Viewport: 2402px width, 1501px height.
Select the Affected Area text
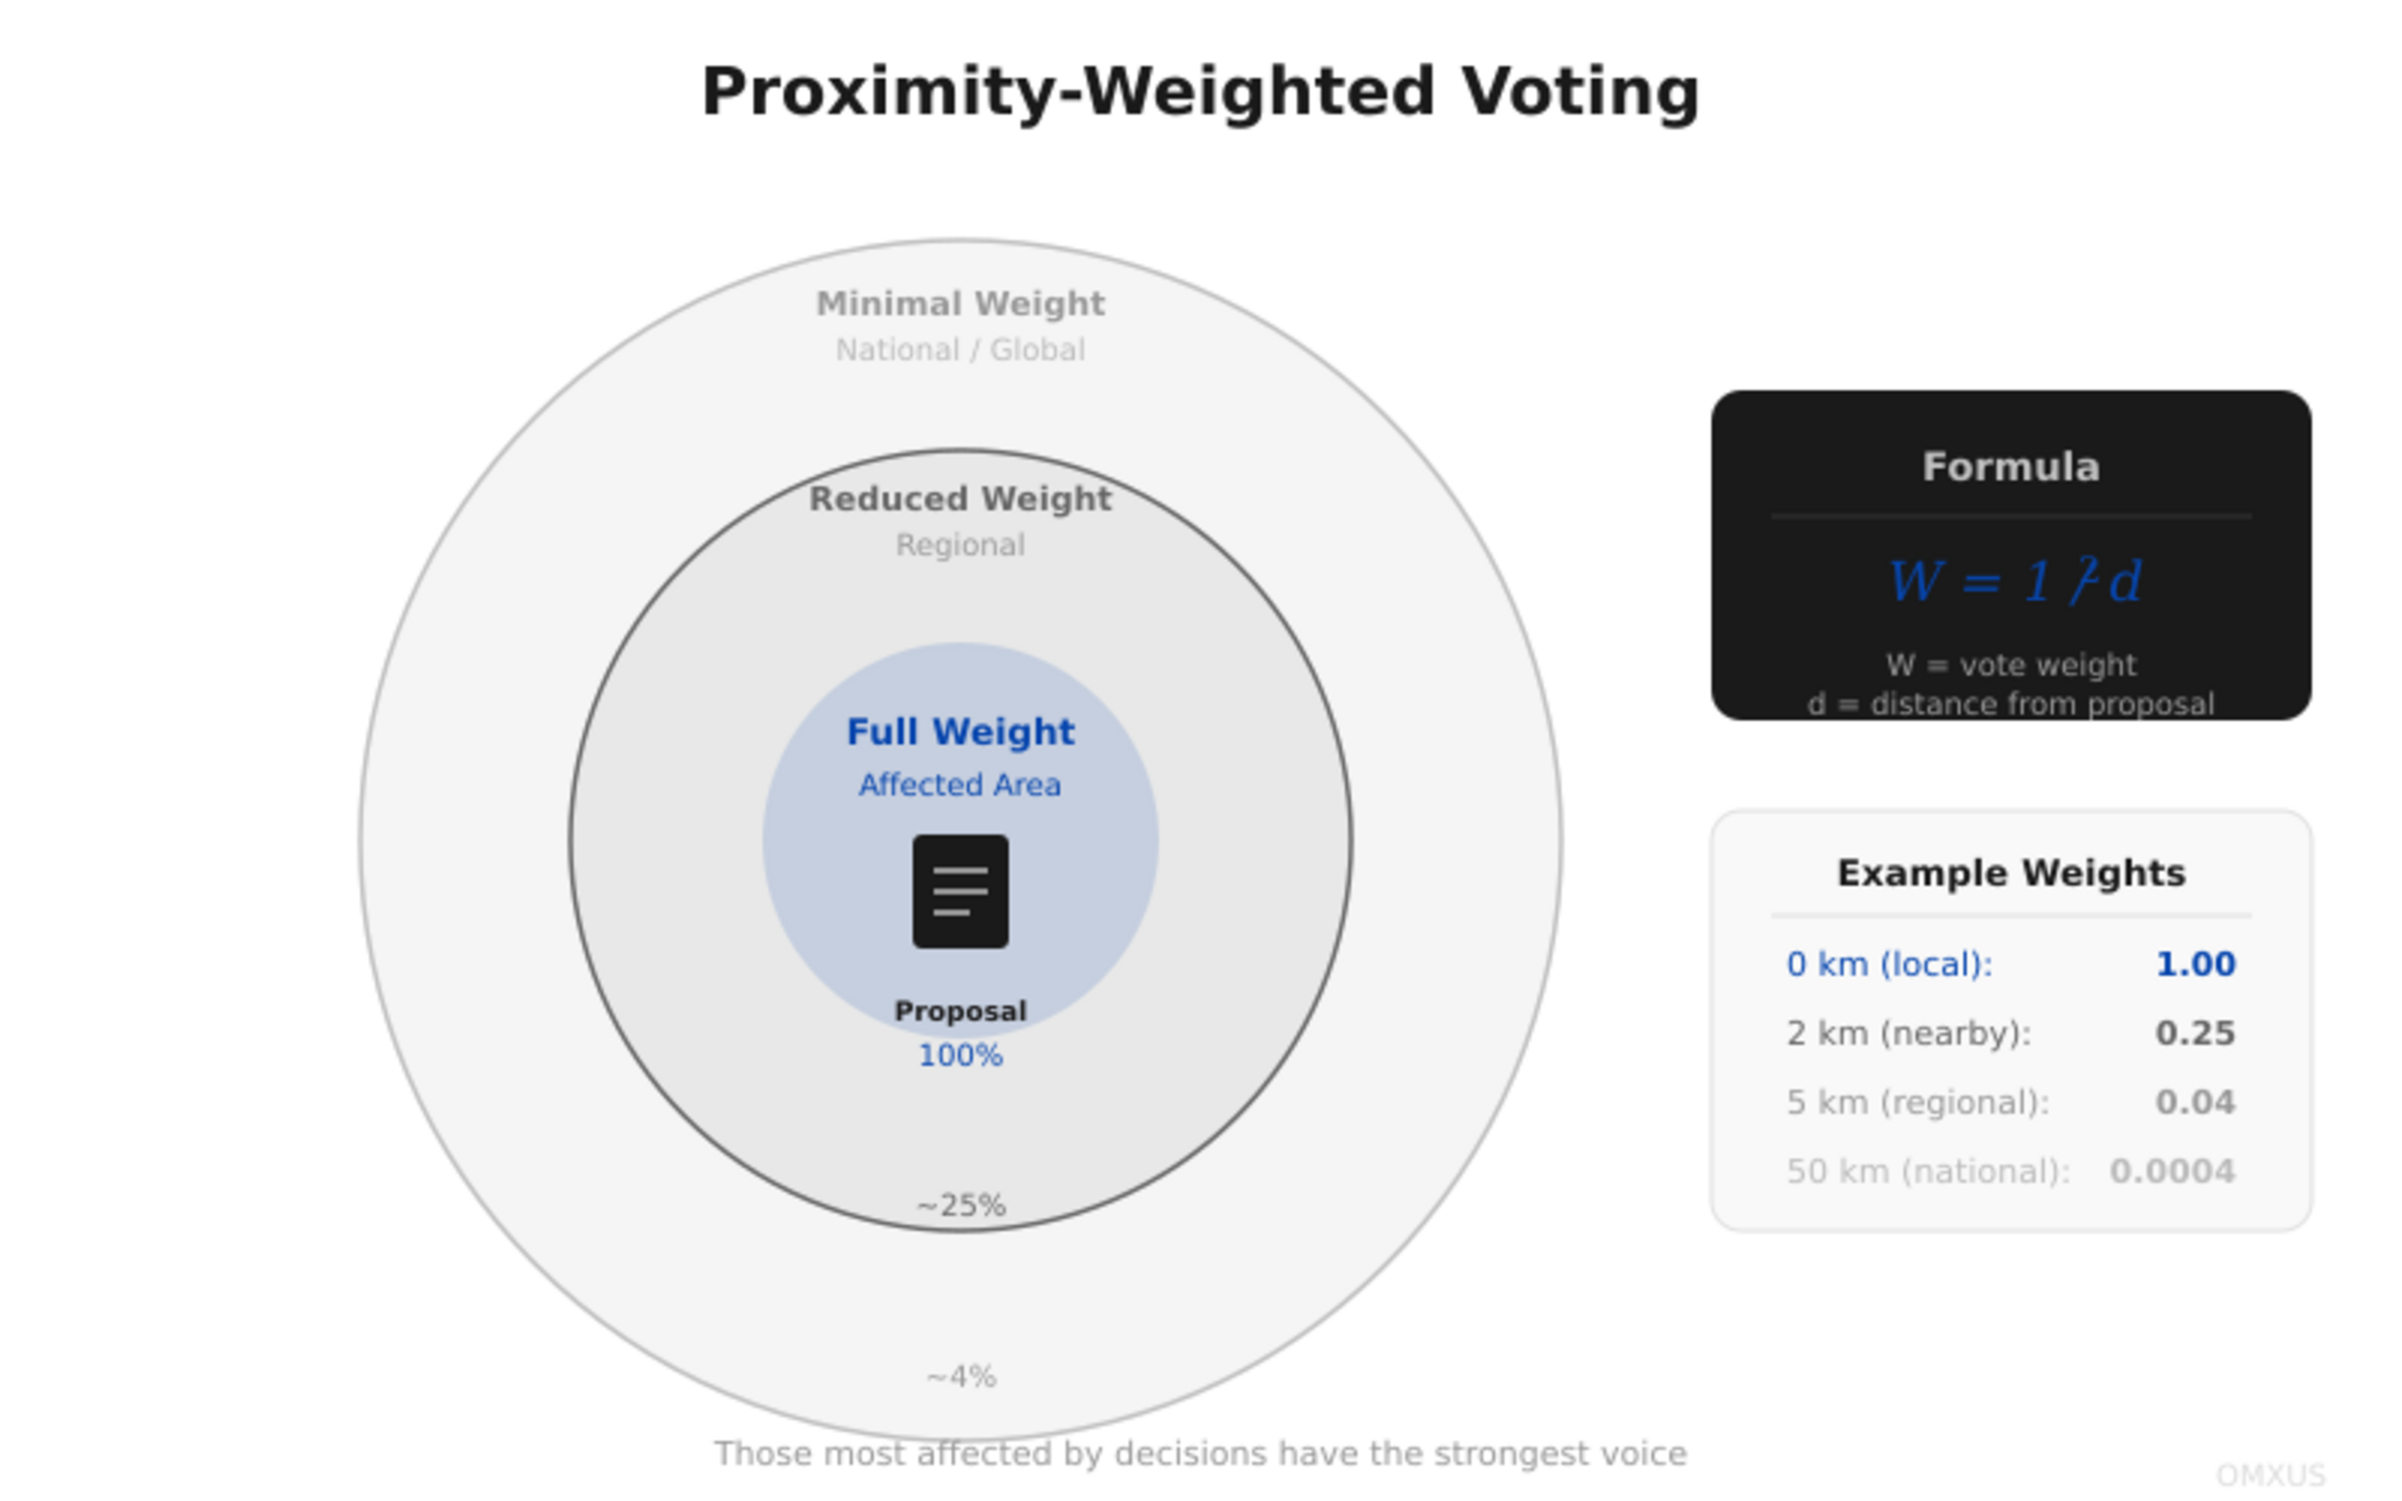pos(960,784)
